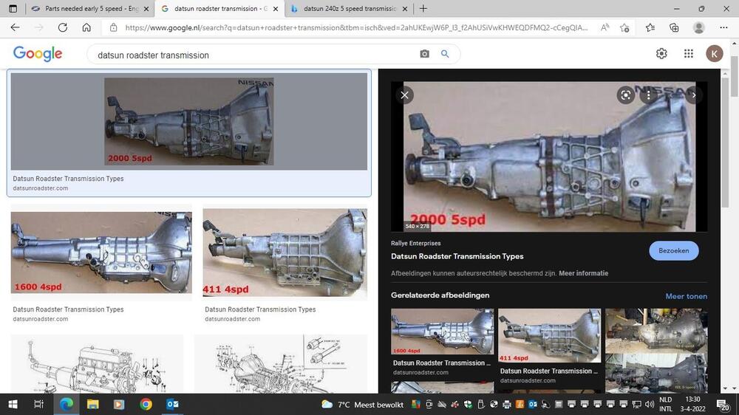739x415 pixels.
Task: Open Google account avatar K
Action: [x=715, y=54]
